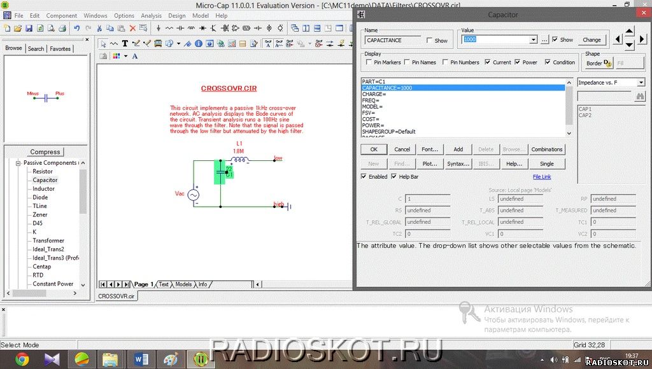This screenshot has height=369, width=652.
Task: Click the up arrow navigation button in dialog
Action: (x=630, y=31)
